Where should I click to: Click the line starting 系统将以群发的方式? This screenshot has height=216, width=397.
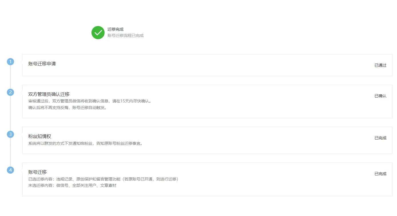[85, 143]
